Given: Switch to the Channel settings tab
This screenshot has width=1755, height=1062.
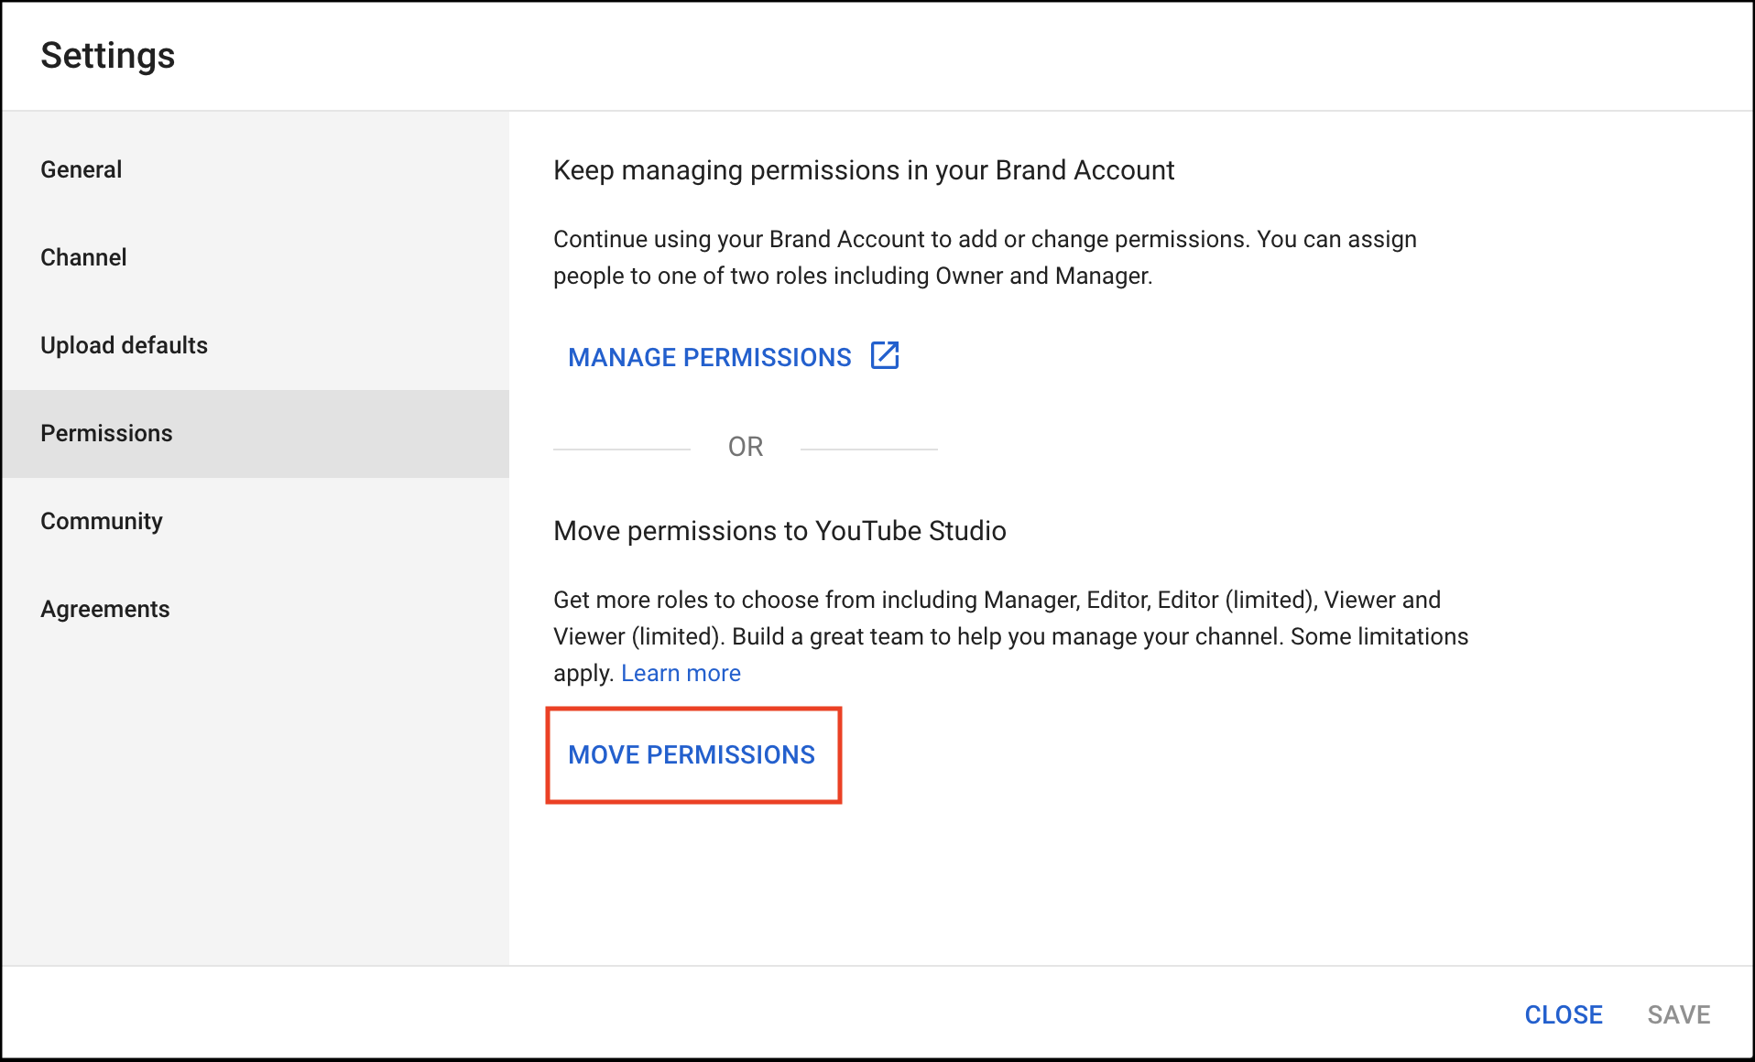Looking at the screenshot, I should [x=256, y=258].
